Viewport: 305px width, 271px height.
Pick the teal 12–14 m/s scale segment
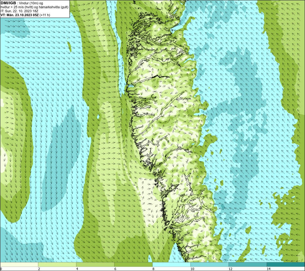pyautogui.click(x=248, y=264)
